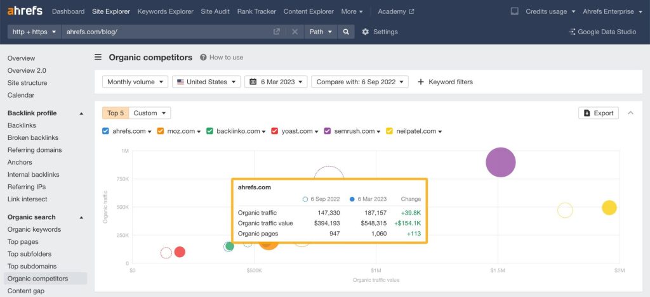
Task: Toggle neilpatel.com checkbox
Action: [x=389, y=131]
